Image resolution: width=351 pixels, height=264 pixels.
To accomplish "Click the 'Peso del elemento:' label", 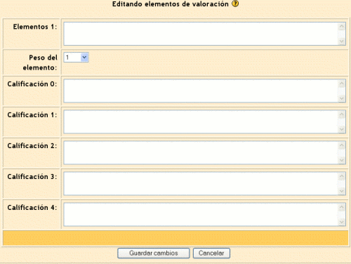I will (x=40, y=62).
